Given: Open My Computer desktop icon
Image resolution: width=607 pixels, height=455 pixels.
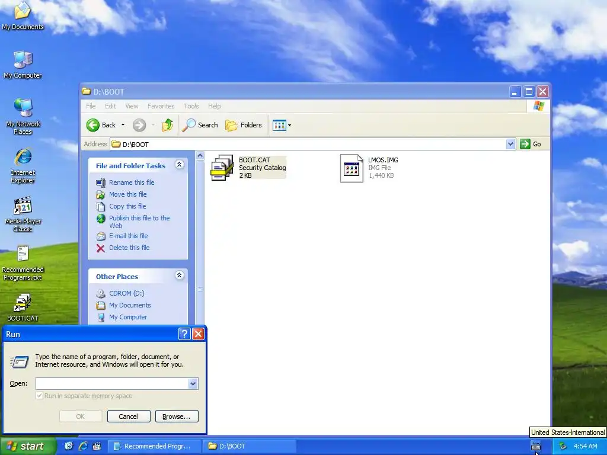Looking at the screenshot, I should point(23,64).
